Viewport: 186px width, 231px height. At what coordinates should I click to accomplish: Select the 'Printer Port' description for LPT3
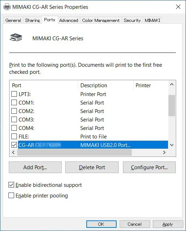[93, 94]
